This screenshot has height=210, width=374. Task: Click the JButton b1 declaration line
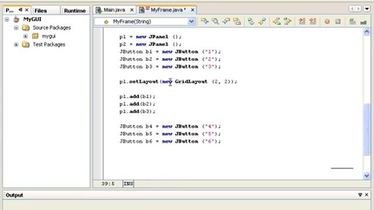pyautogui.click(x=170, y=51)
